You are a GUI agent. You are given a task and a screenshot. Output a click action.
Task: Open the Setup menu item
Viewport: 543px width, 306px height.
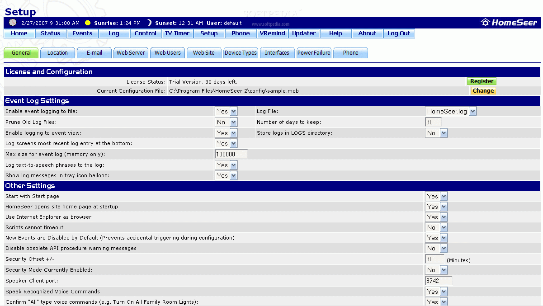(209, 33)
